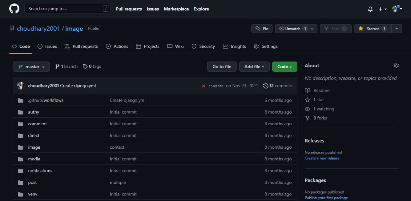Switch to the Settings tab

tap(265, 46)
